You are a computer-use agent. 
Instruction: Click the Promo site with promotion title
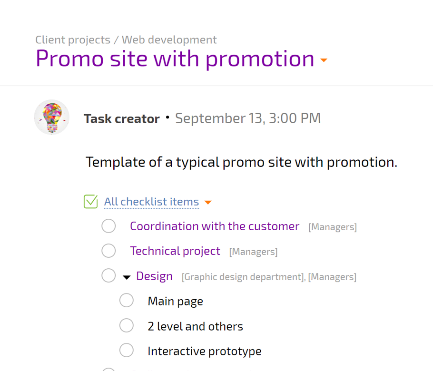coord(175,59)
